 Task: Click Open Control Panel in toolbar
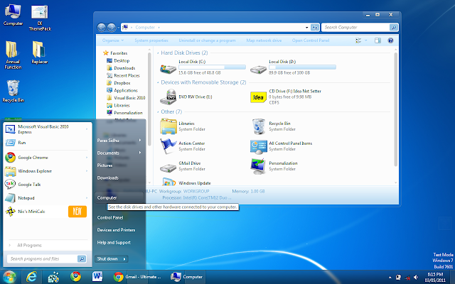click(311, 40)
